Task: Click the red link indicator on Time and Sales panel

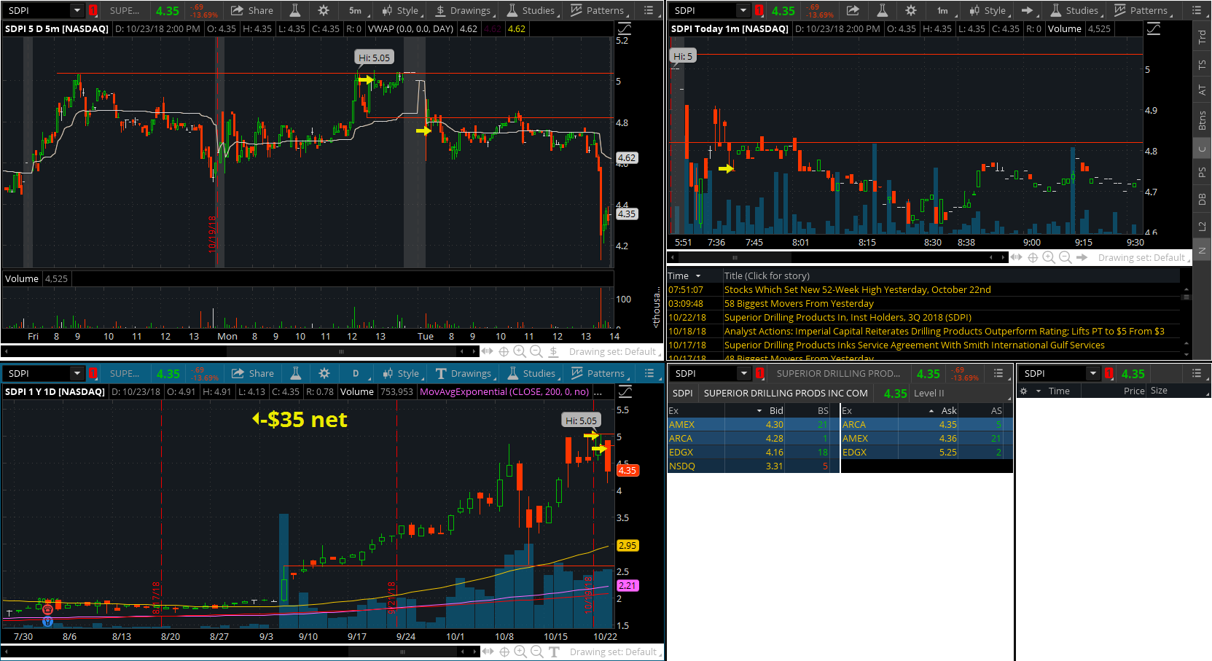Action: pos(1109,373)
